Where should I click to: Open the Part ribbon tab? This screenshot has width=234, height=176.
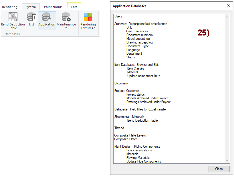(x=74, y=7)
